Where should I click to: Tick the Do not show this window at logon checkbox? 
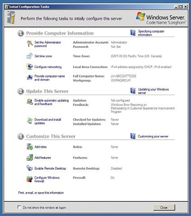click(x=19, y=207)
